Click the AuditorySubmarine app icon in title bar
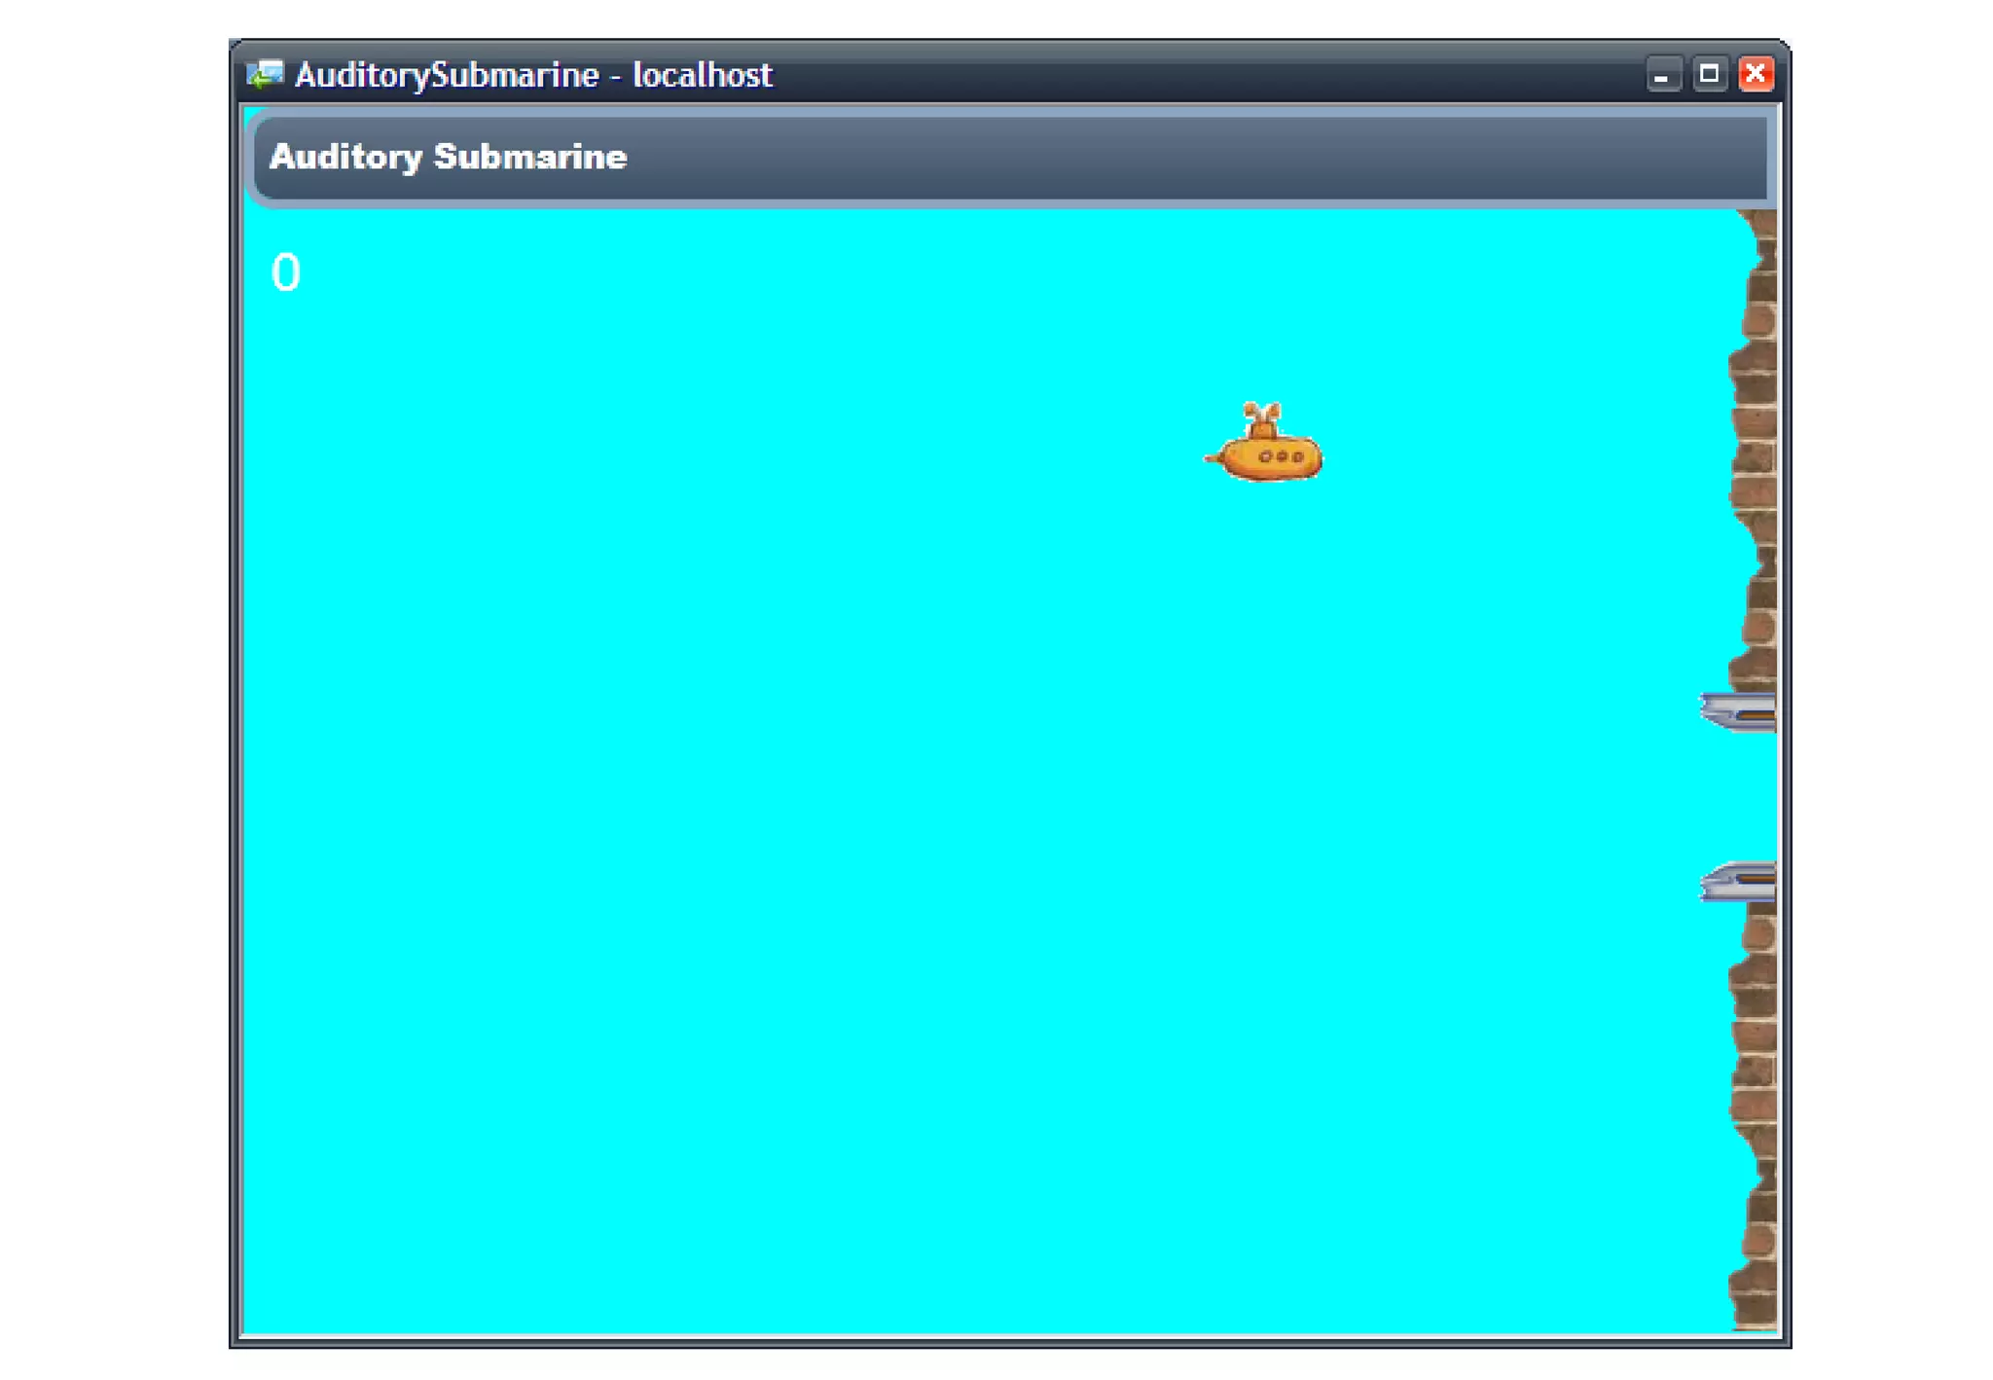This screenshot has width=1993, height=1380. click(x=265, y=75)
